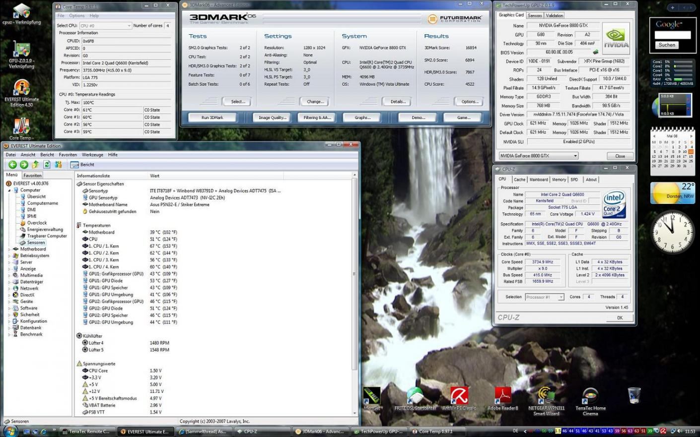Screen dimensions: 700x437
Task: Click the weather gadget showing Dorsten
Action: tap(673, 193)
